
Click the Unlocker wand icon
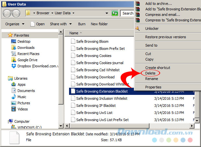click(x=137, y=28)
